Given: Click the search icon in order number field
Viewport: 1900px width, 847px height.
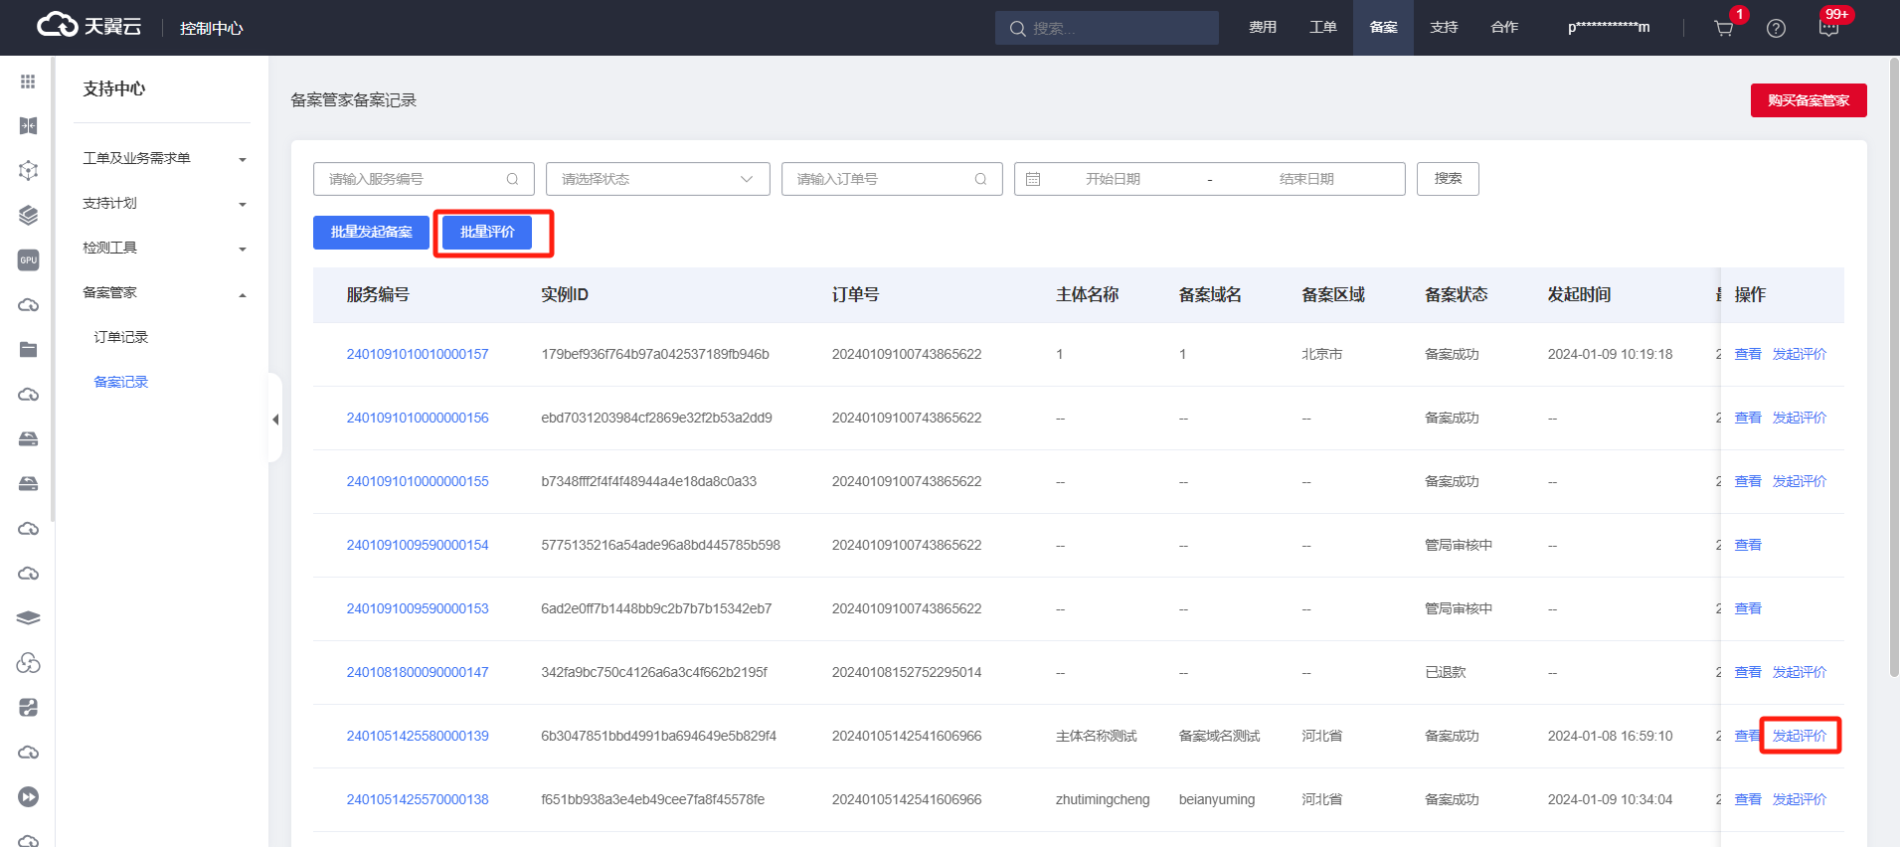Looking at the screenshot, I should point(980,179).
